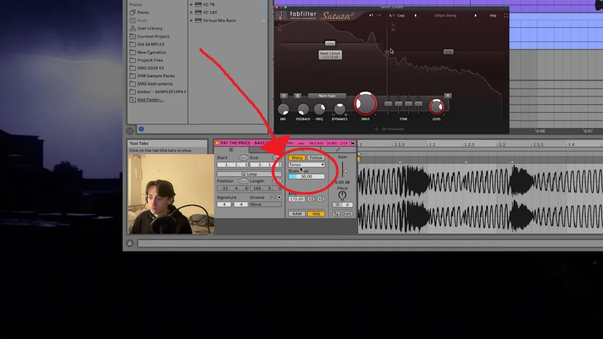Toggle the Saturn band power button
Image resolution: width=603 pixels, height=339 pixels.
(x=284, y=96)
